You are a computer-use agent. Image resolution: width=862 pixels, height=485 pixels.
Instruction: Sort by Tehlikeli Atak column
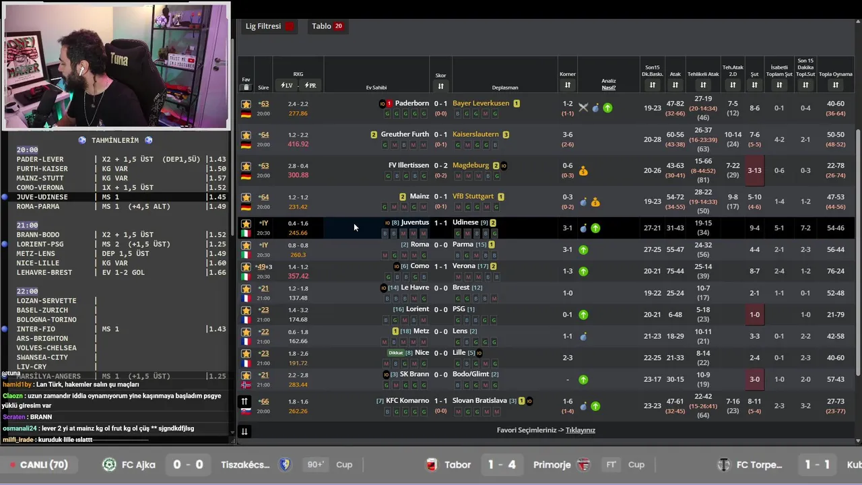[703, 85]
